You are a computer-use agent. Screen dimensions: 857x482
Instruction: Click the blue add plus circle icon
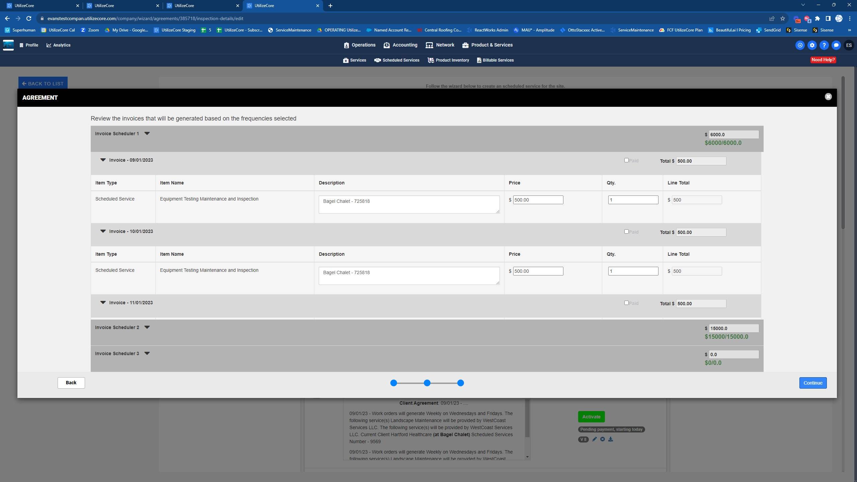pos(800,45)
